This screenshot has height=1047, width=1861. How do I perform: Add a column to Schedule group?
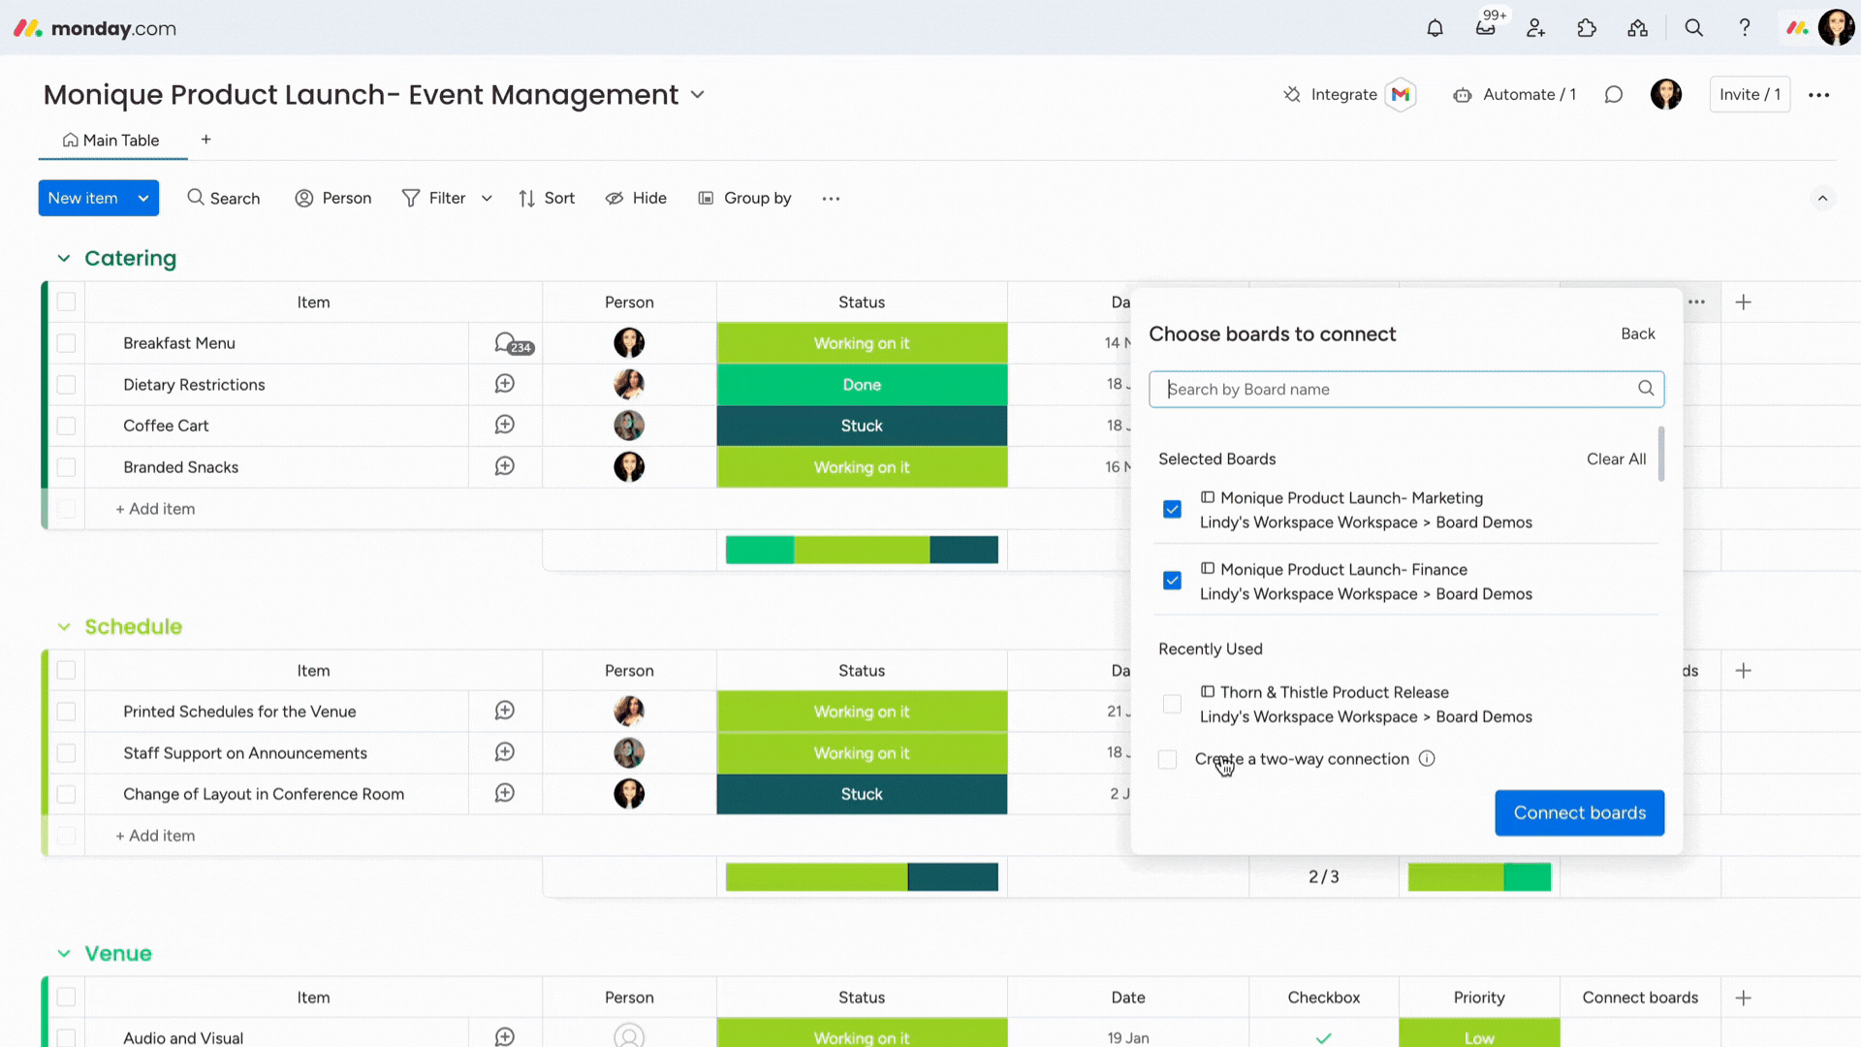coord(1744,671)
